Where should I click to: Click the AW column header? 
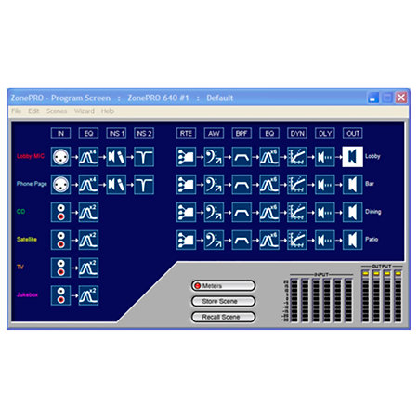(214, 134)
